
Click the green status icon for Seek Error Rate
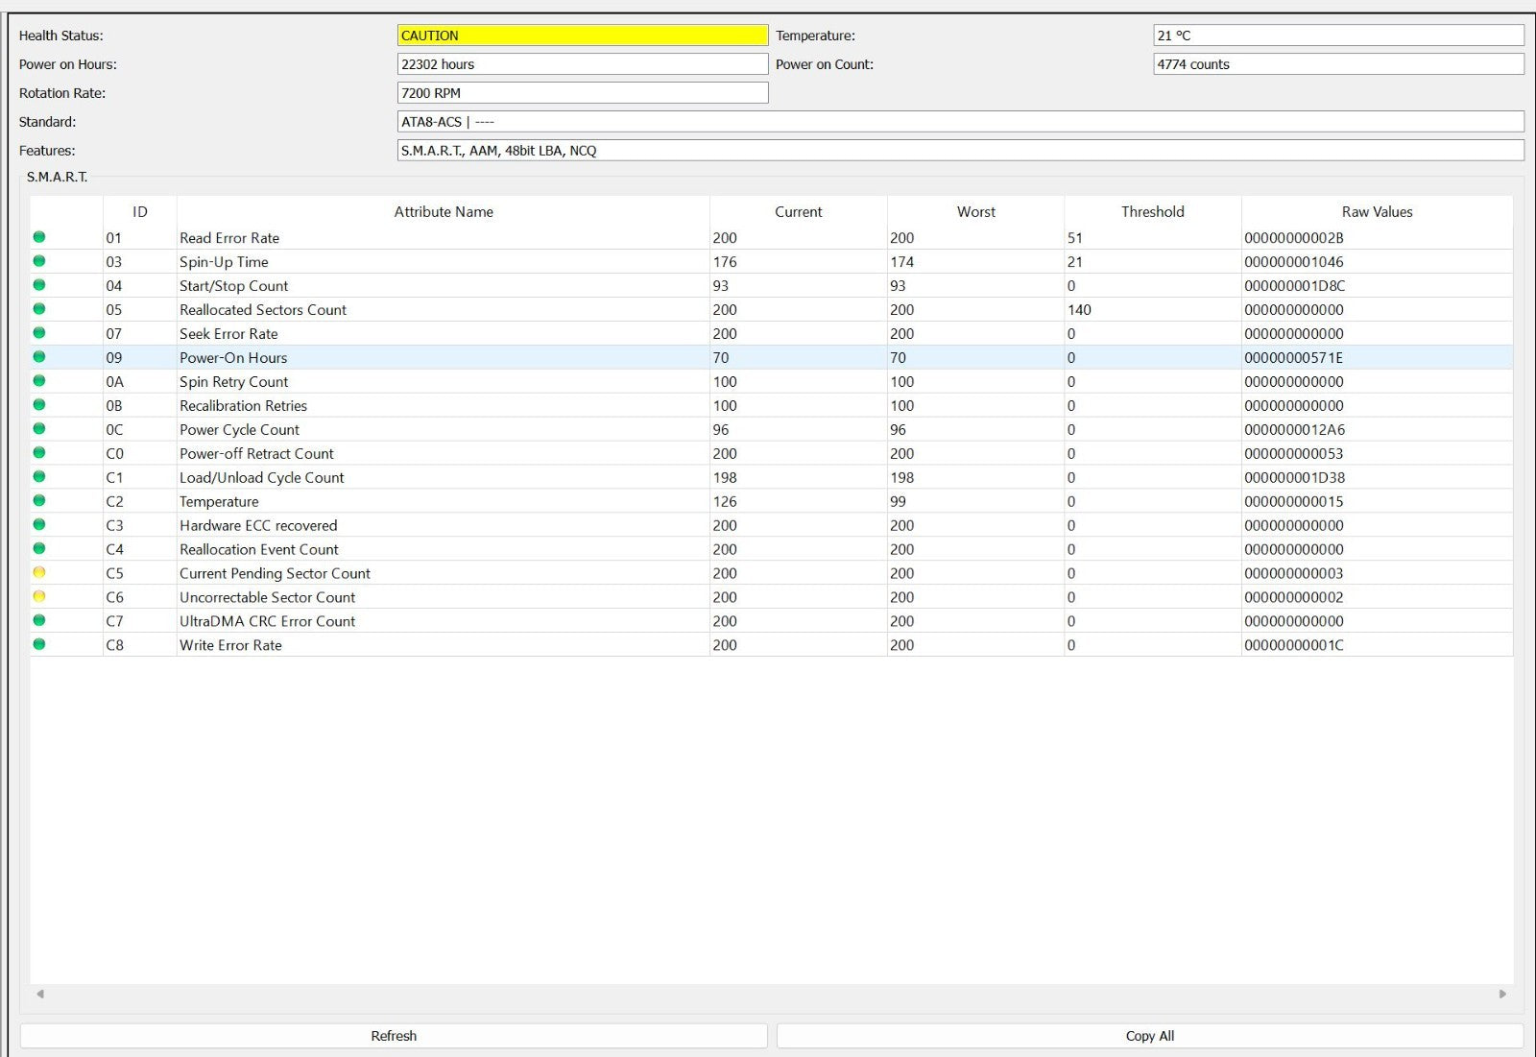point(39,333)
